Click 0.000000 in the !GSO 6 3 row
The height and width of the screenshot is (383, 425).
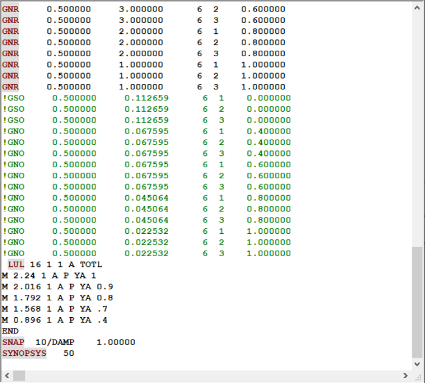pyautogui.click(x=269, y=120)
